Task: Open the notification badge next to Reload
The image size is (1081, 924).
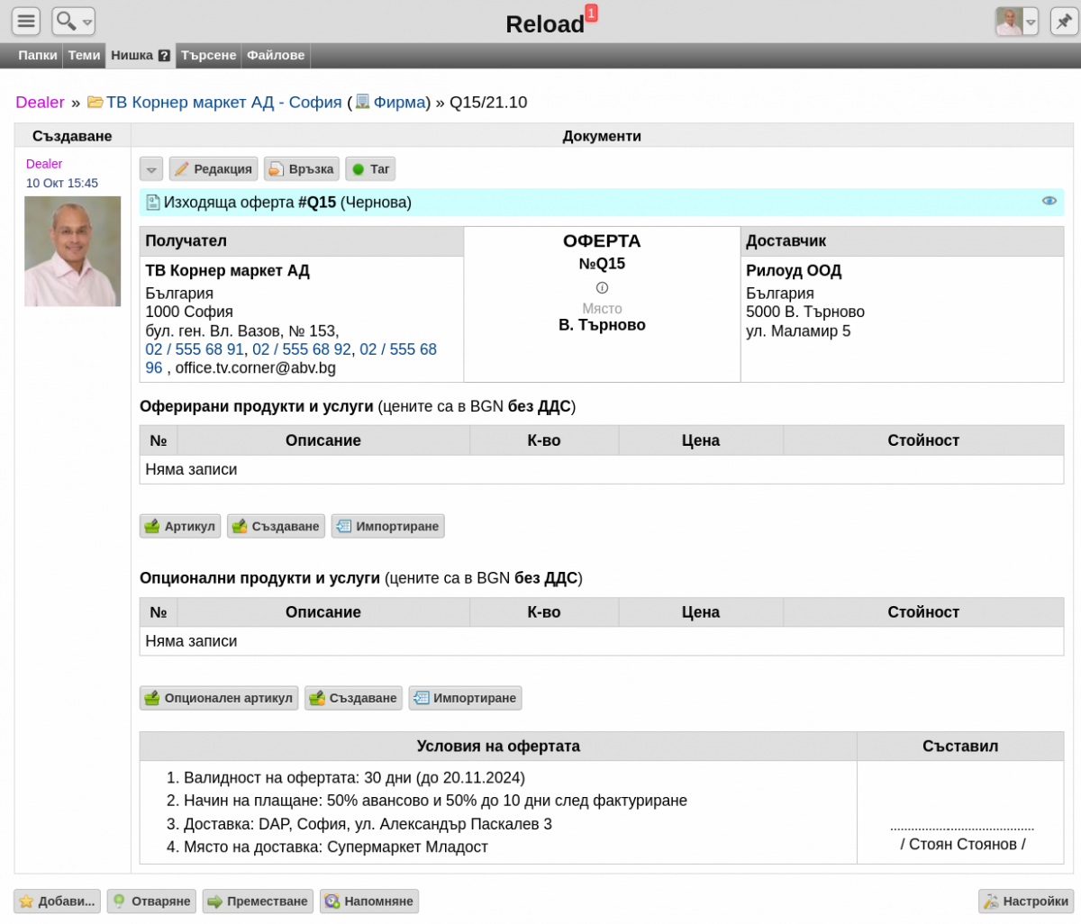Action: click(x=591, y=13)
